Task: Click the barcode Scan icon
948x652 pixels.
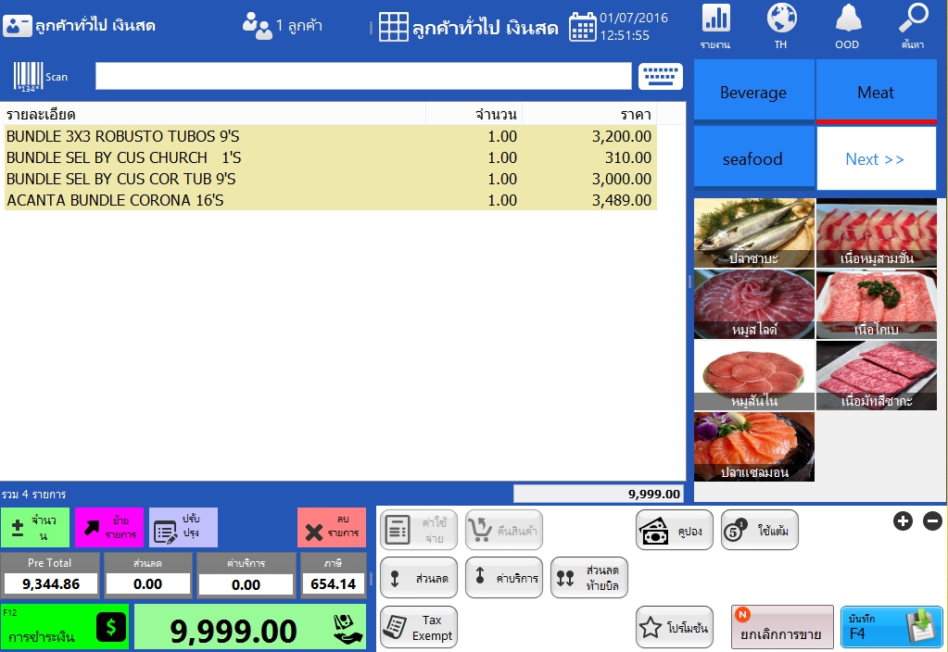Action: click(x=29, y=77)
